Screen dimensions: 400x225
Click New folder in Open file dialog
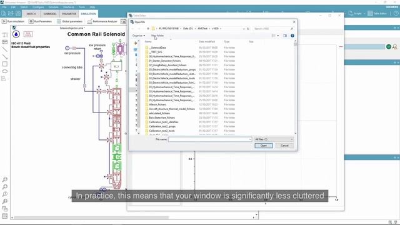pyautogui.click(x=157, y=36)
